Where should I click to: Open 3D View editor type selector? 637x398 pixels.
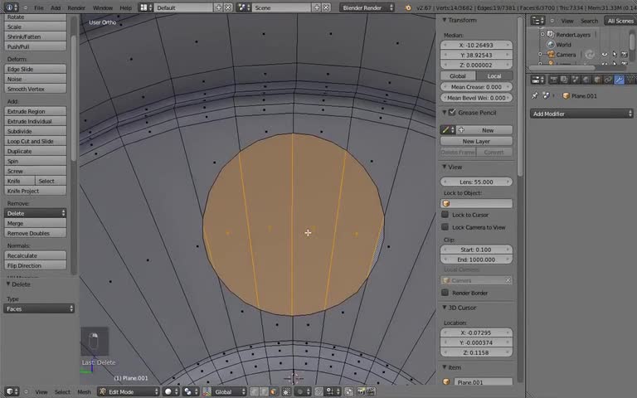12,391
